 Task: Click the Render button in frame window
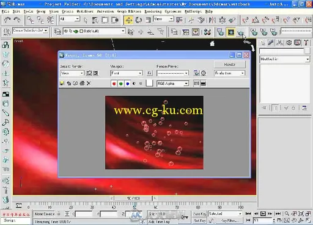pyautogui.click(x=230, y=65)
